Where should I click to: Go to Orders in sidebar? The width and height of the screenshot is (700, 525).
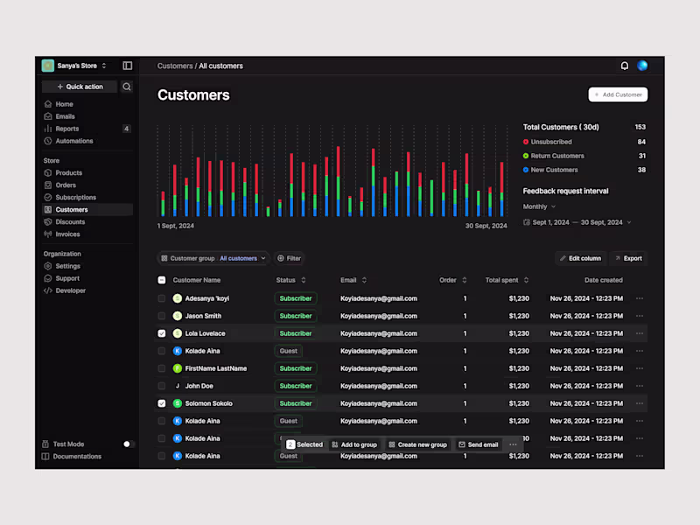[x=66, y=185]
